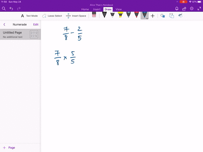Select the light blue pen
The width and height of the screenshot is (203, 152).
tap(129, 15)
